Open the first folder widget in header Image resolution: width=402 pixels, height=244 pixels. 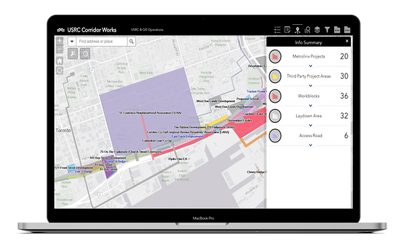[337, 30]
